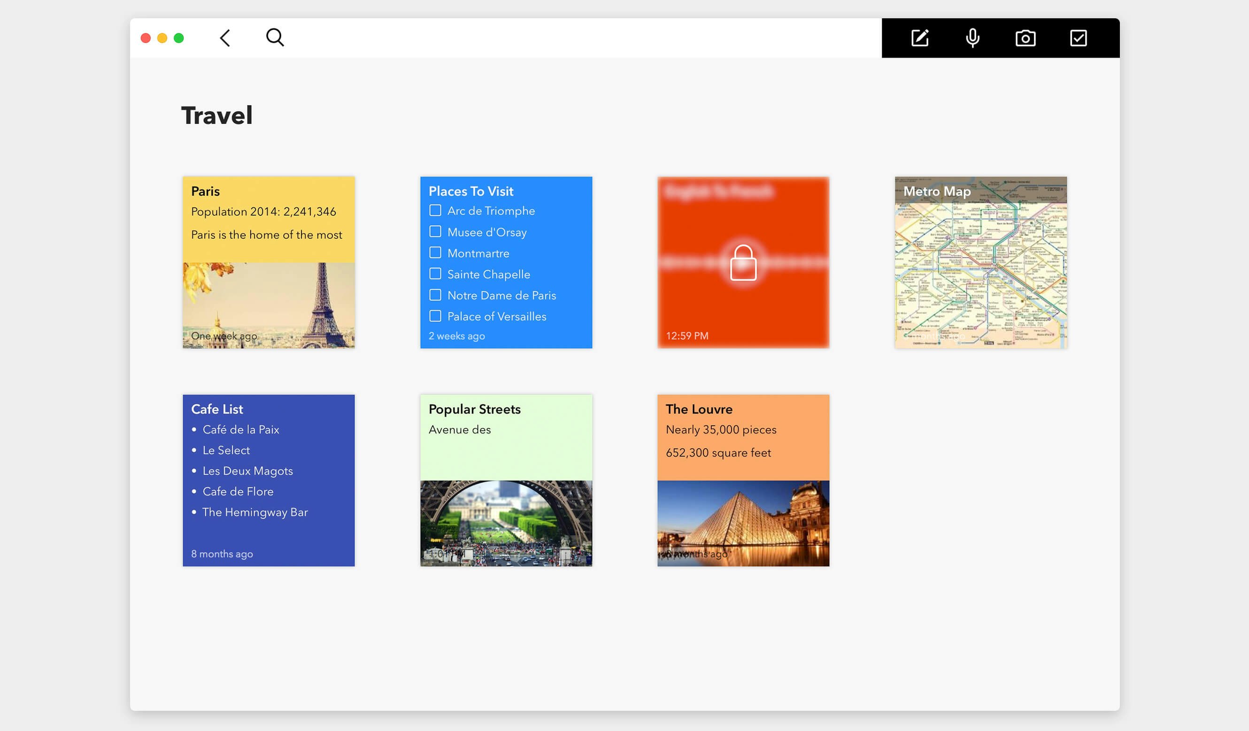Open The Louvre note card

click(743, 480)
